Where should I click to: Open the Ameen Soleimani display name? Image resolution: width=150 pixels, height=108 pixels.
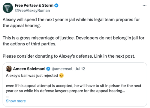[29, 69]
